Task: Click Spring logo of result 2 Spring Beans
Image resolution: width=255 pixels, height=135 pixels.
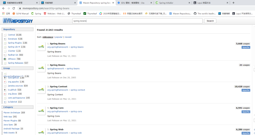Action: tap(41, 68)
